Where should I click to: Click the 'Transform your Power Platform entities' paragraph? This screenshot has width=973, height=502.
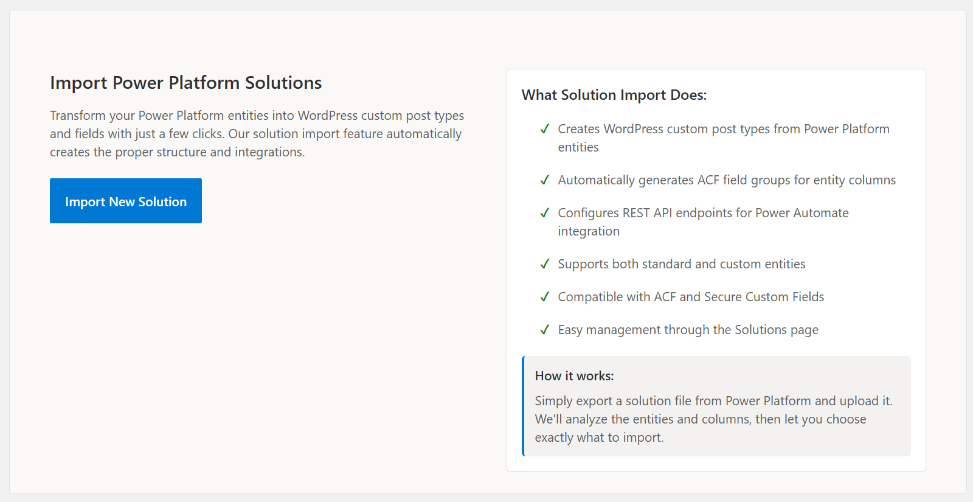257,134
